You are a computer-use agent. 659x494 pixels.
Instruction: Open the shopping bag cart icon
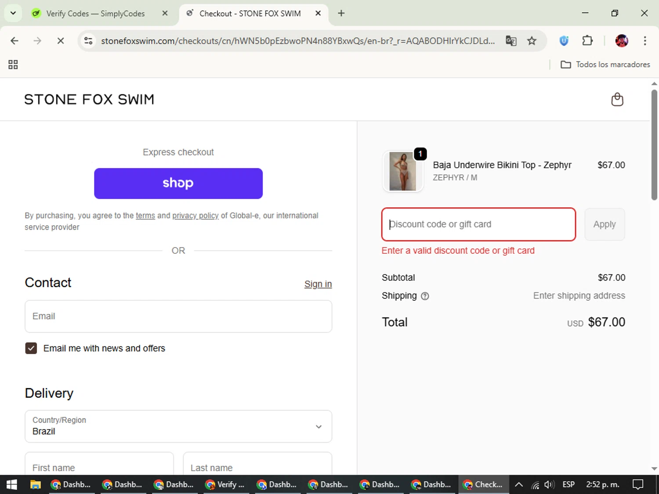click(x=617, y=100)
